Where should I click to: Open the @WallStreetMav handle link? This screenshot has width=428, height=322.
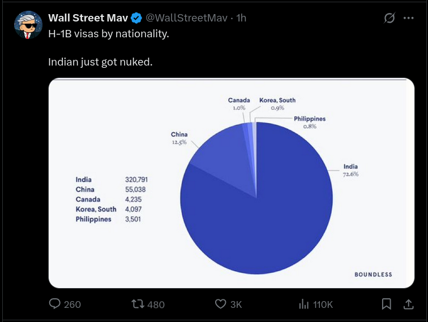187,18
